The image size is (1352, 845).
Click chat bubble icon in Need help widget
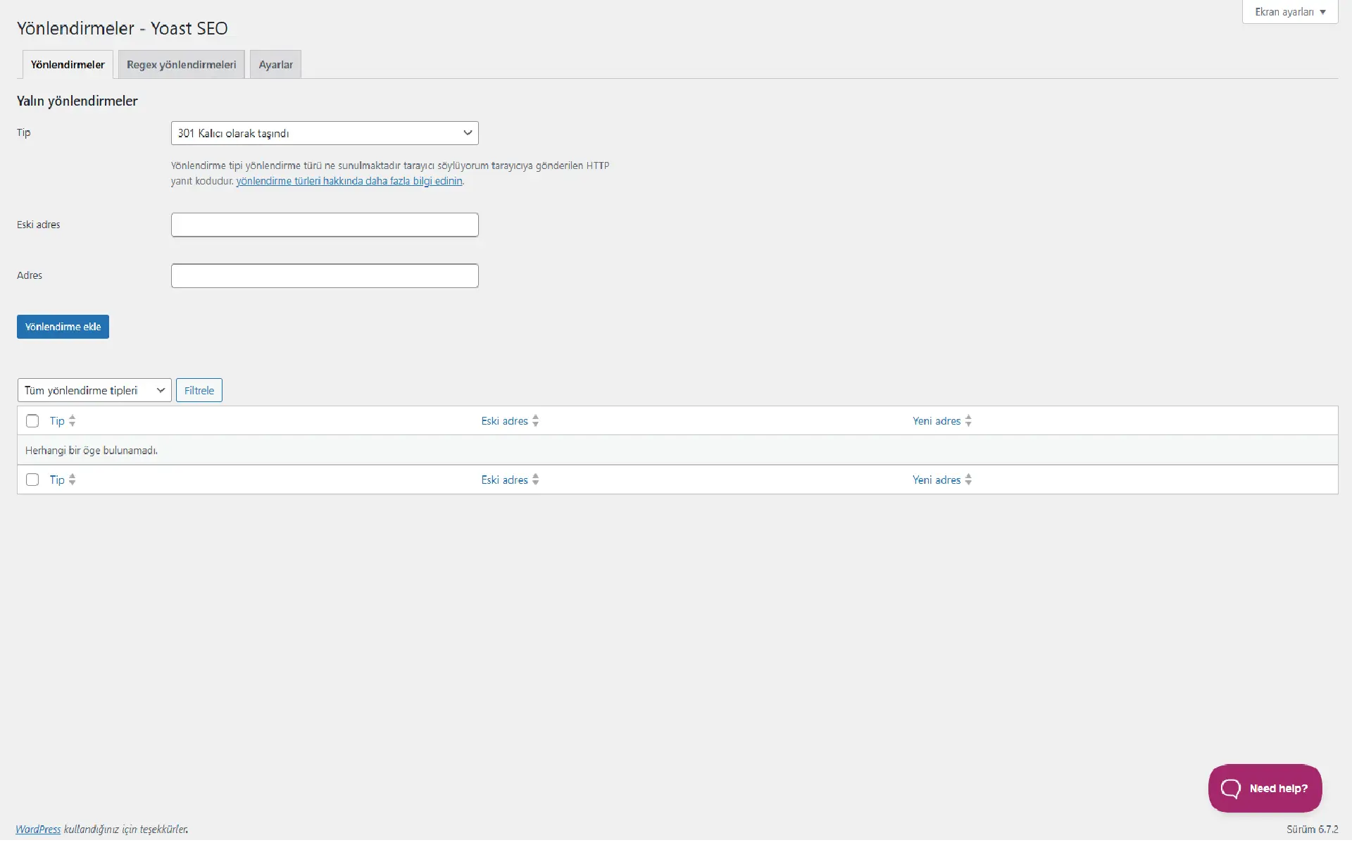(x=1230, y=788)
